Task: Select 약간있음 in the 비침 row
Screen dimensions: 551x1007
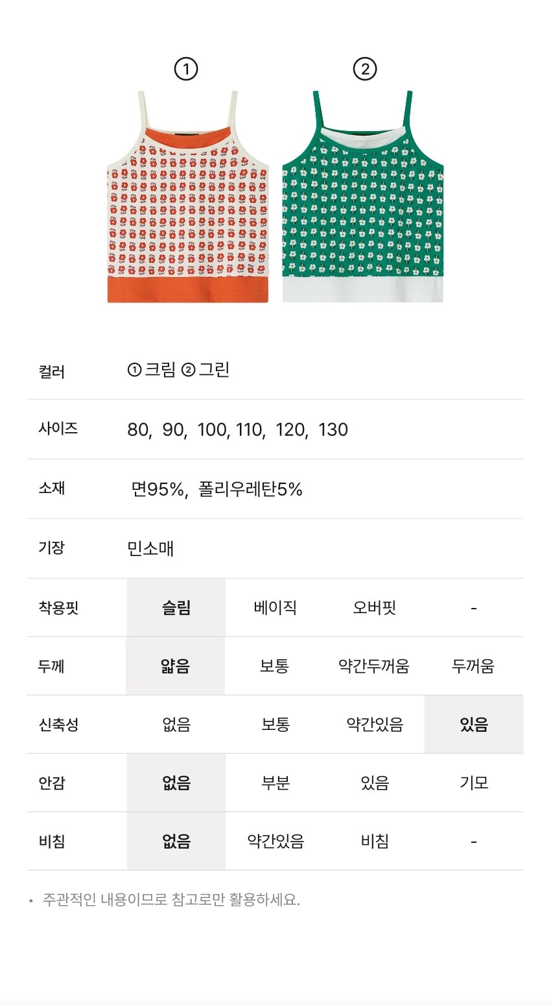Action: 275,842
